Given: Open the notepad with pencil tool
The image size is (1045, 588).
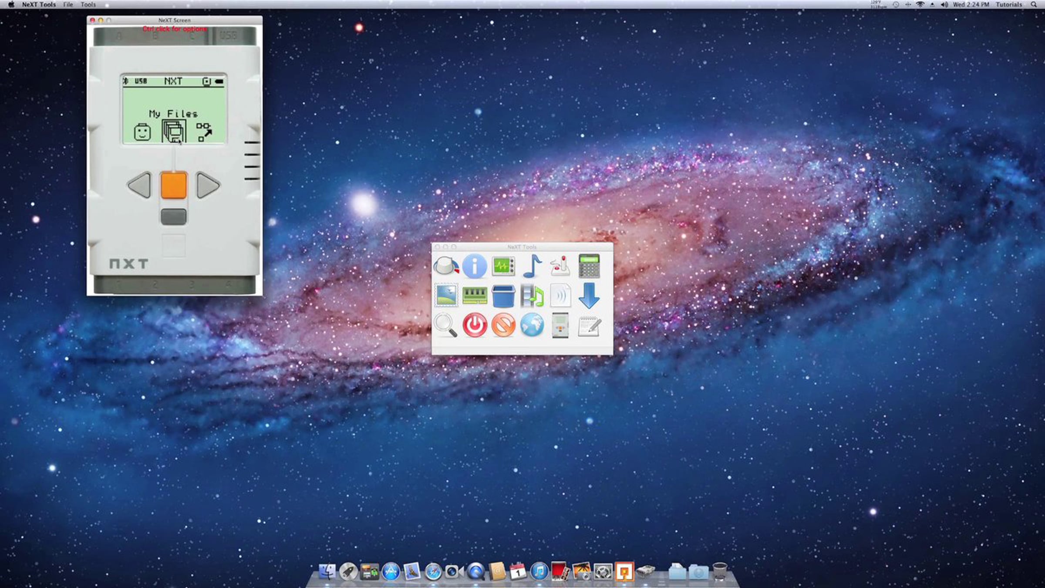Looking at the screenshot, I should coord(589,326).
